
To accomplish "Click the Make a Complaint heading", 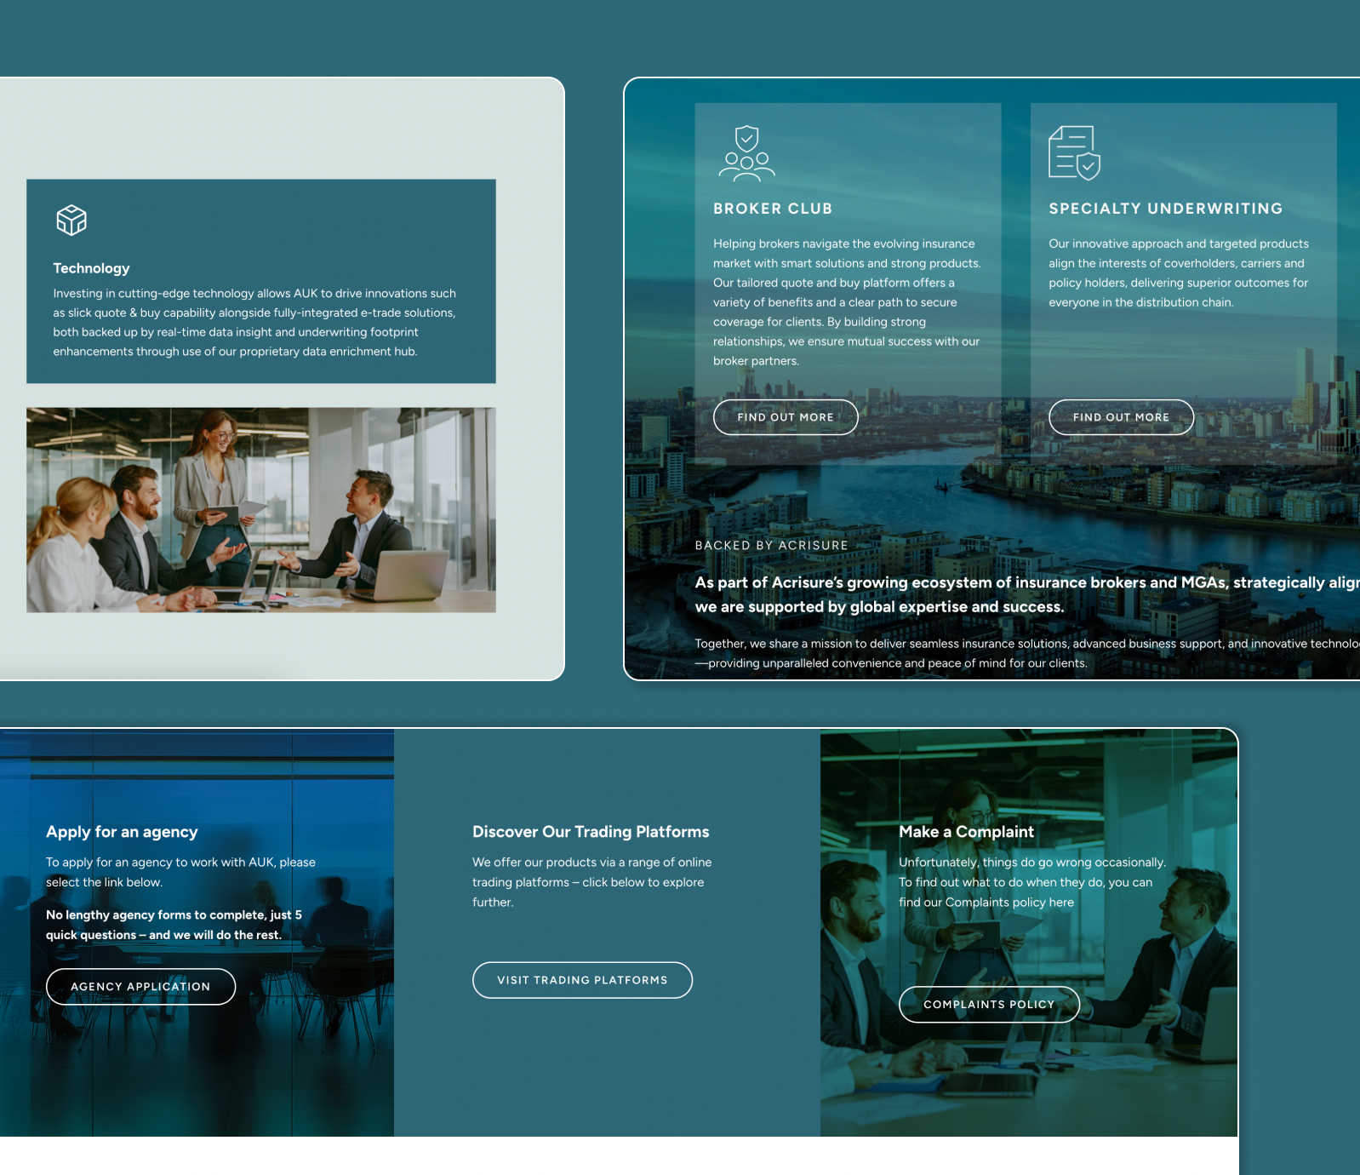I will (966, 832).
